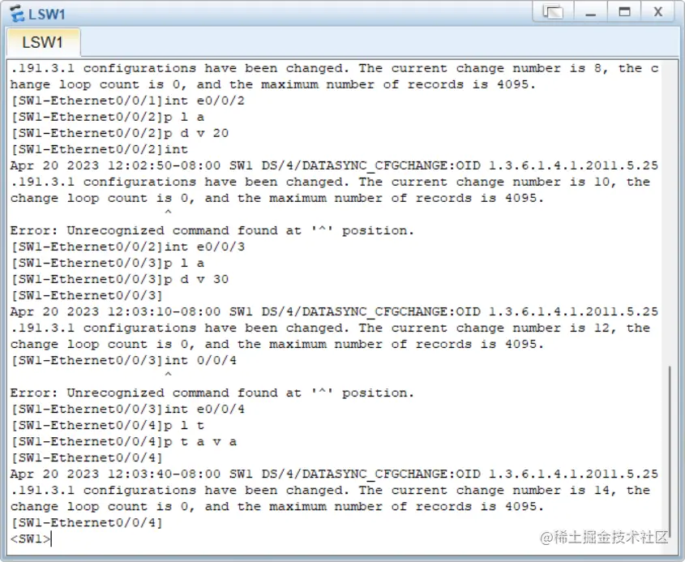Click the line '[SW1-Ethernet0/0/2]p d v 20'
685x562 pixels.
120,133
